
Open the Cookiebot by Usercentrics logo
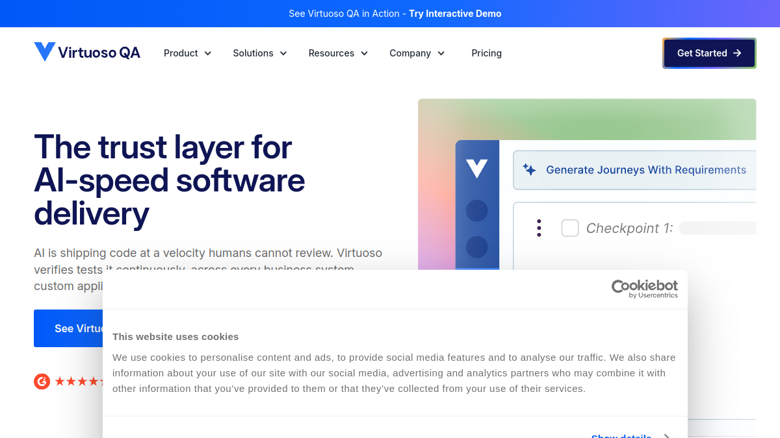tap(645, 289)
